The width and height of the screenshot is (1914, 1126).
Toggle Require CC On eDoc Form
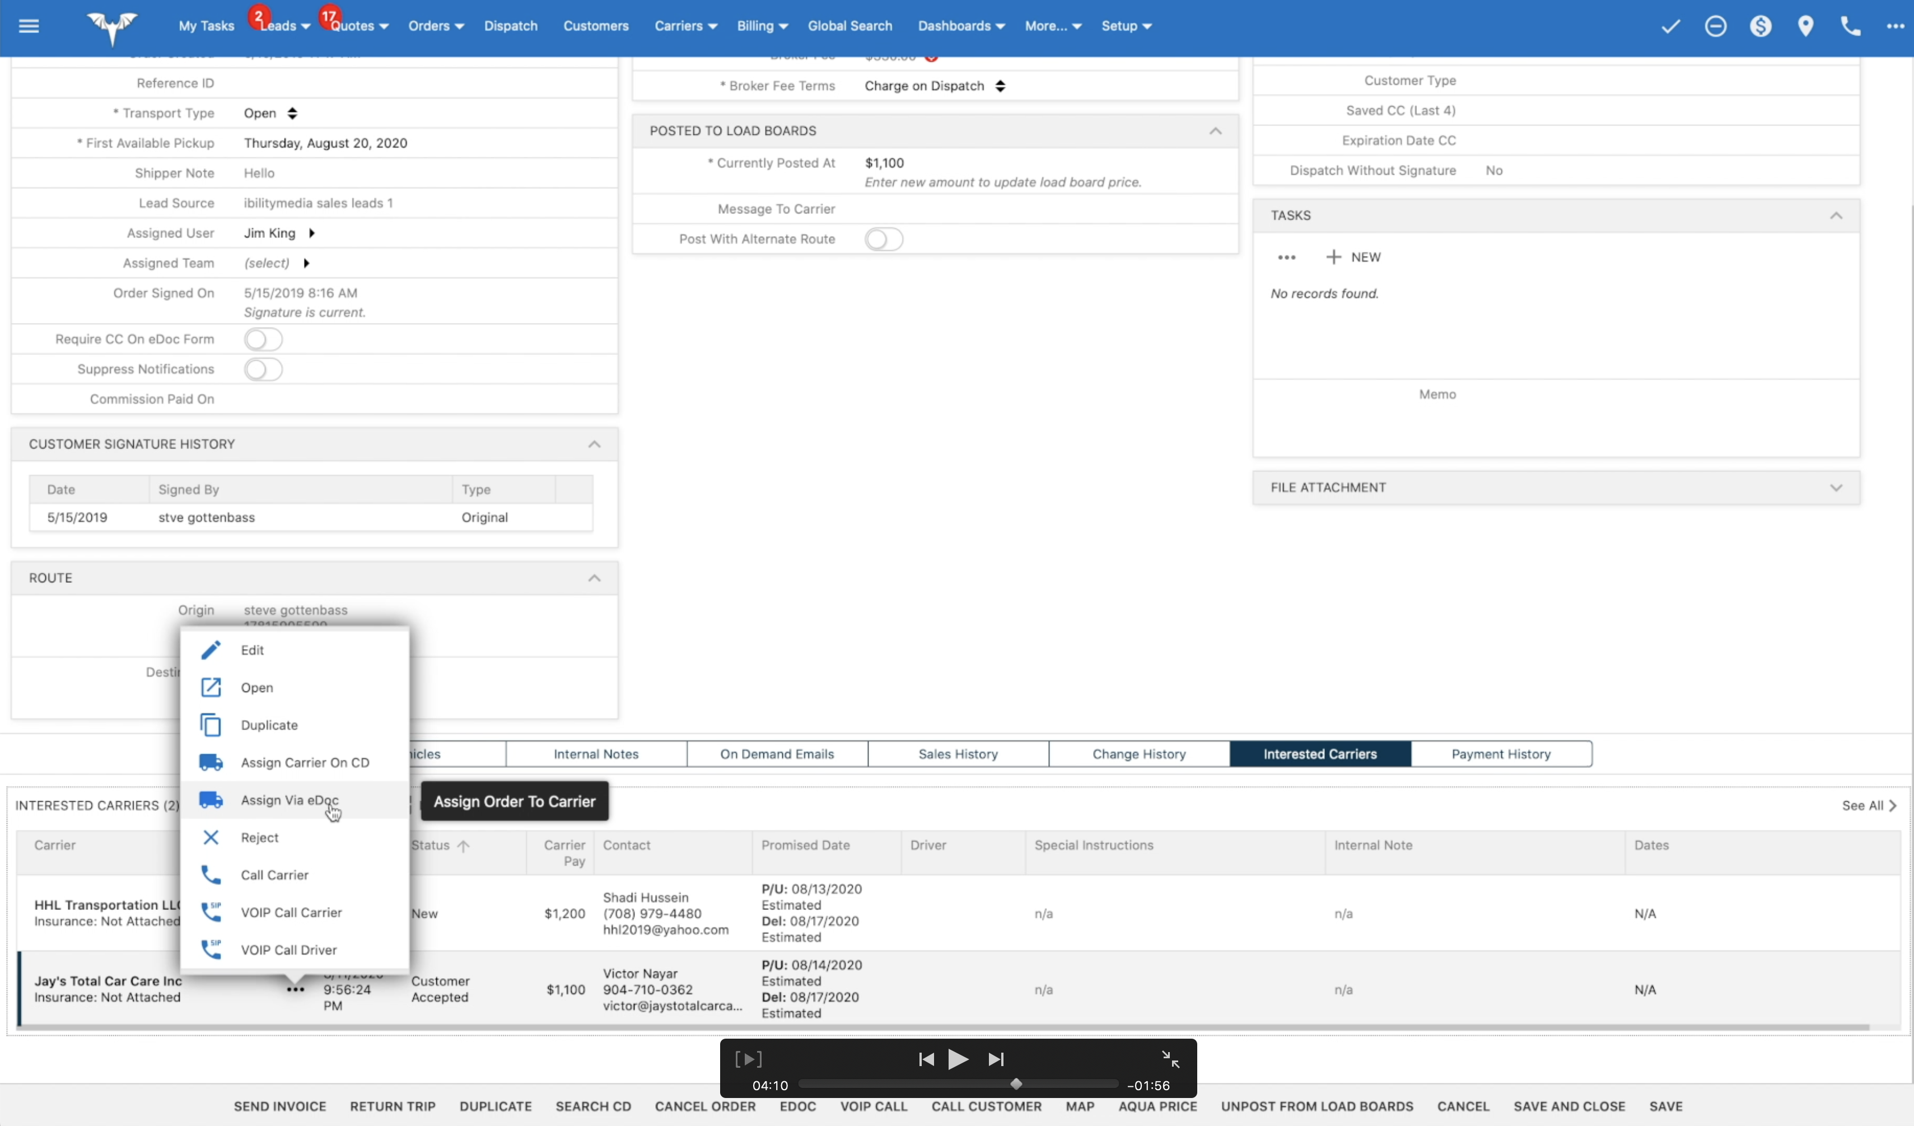tap(263, 339)
